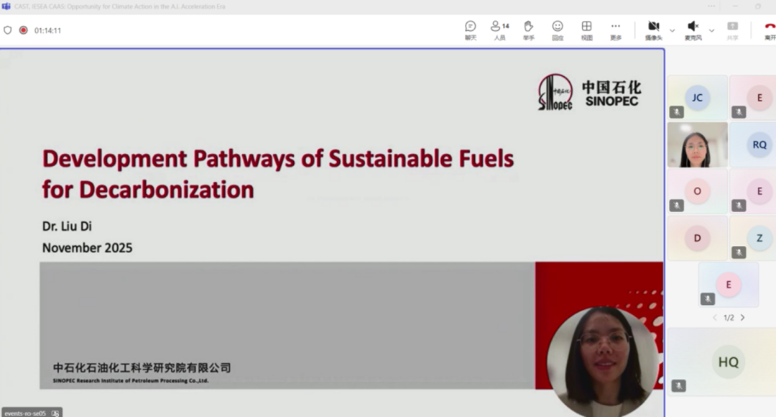Show the people (人员) list
776x417 pixels.
click(499, 29)
